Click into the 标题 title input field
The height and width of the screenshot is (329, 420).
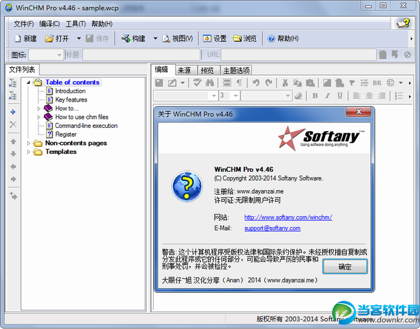tap(142, 55)
